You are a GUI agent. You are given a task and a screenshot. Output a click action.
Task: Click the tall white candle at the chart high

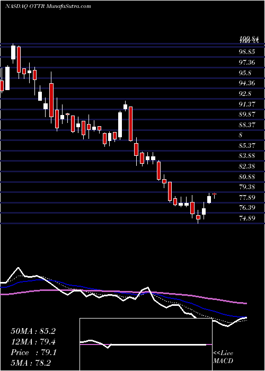[13, 52]
